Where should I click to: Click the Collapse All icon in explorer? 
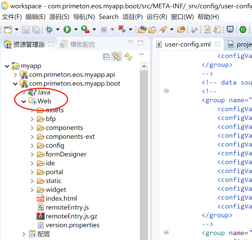[x=106, y=57]
